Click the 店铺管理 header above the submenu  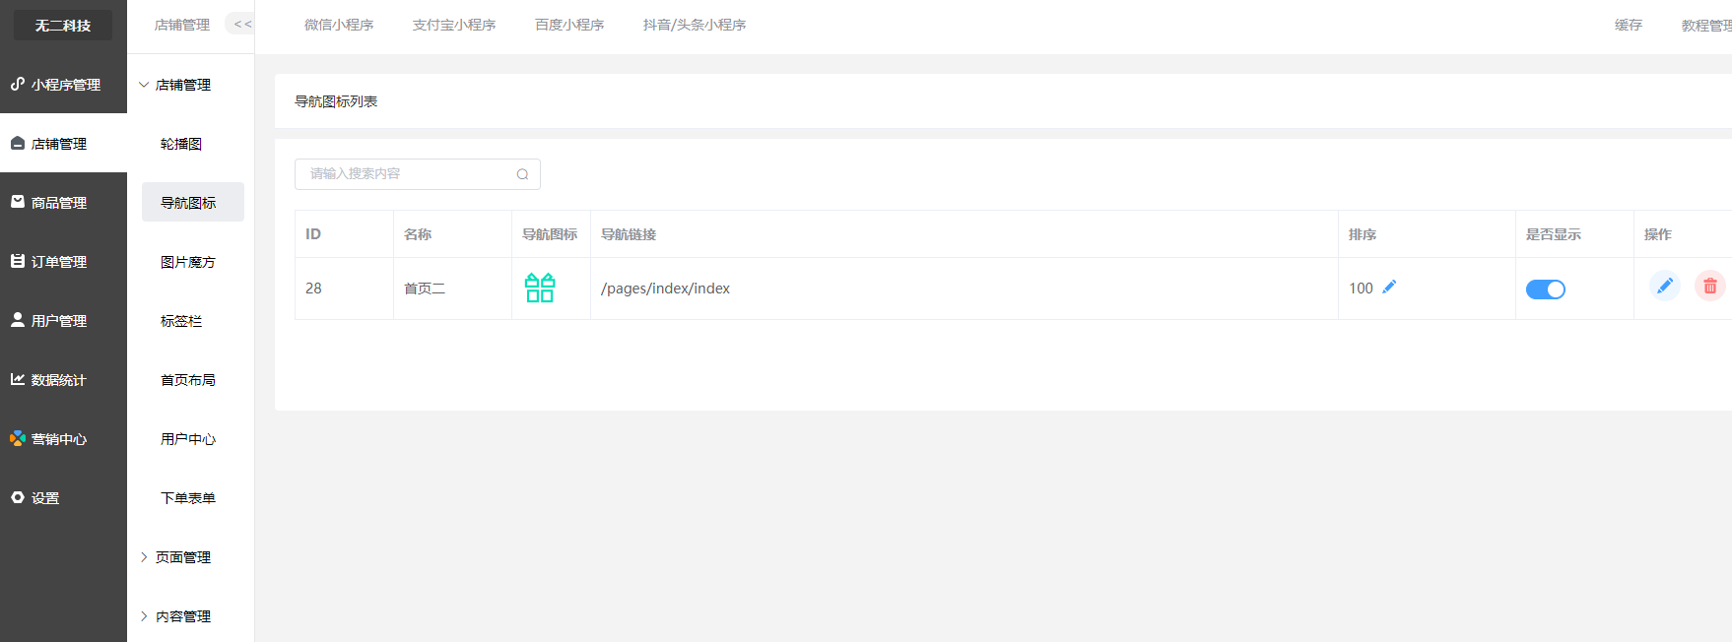pyautogui.click(x=182, y=25)
